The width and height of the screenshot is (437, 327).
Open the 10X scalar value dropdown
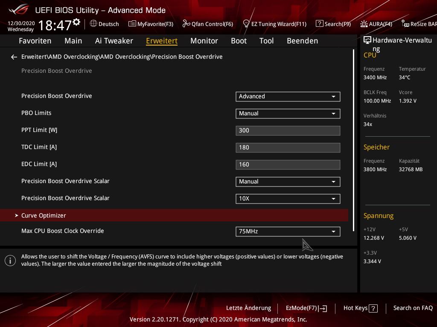coord(288,198)
